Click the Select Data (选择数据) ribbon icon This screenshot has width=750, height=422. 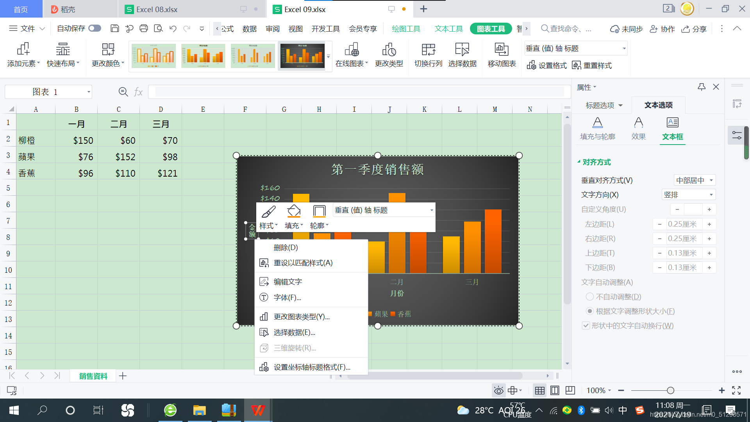462,49
